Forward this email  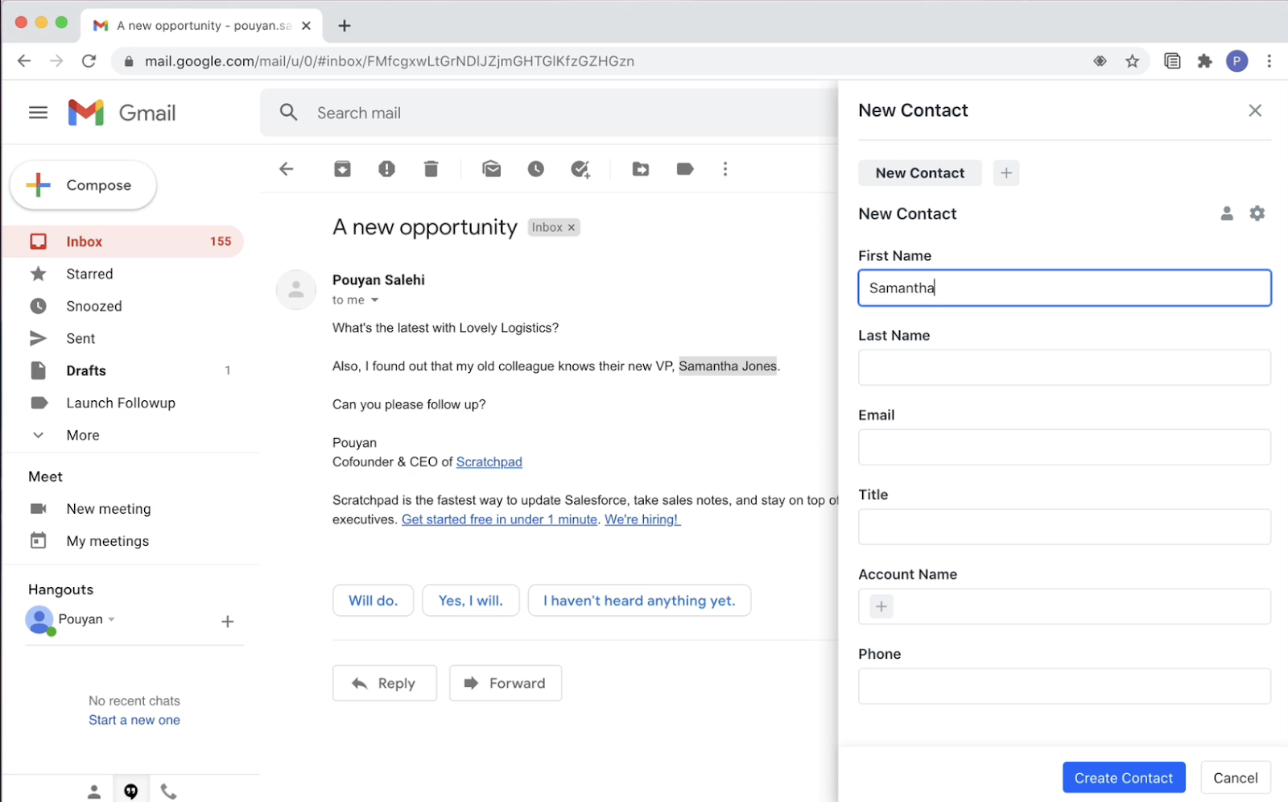506,683
